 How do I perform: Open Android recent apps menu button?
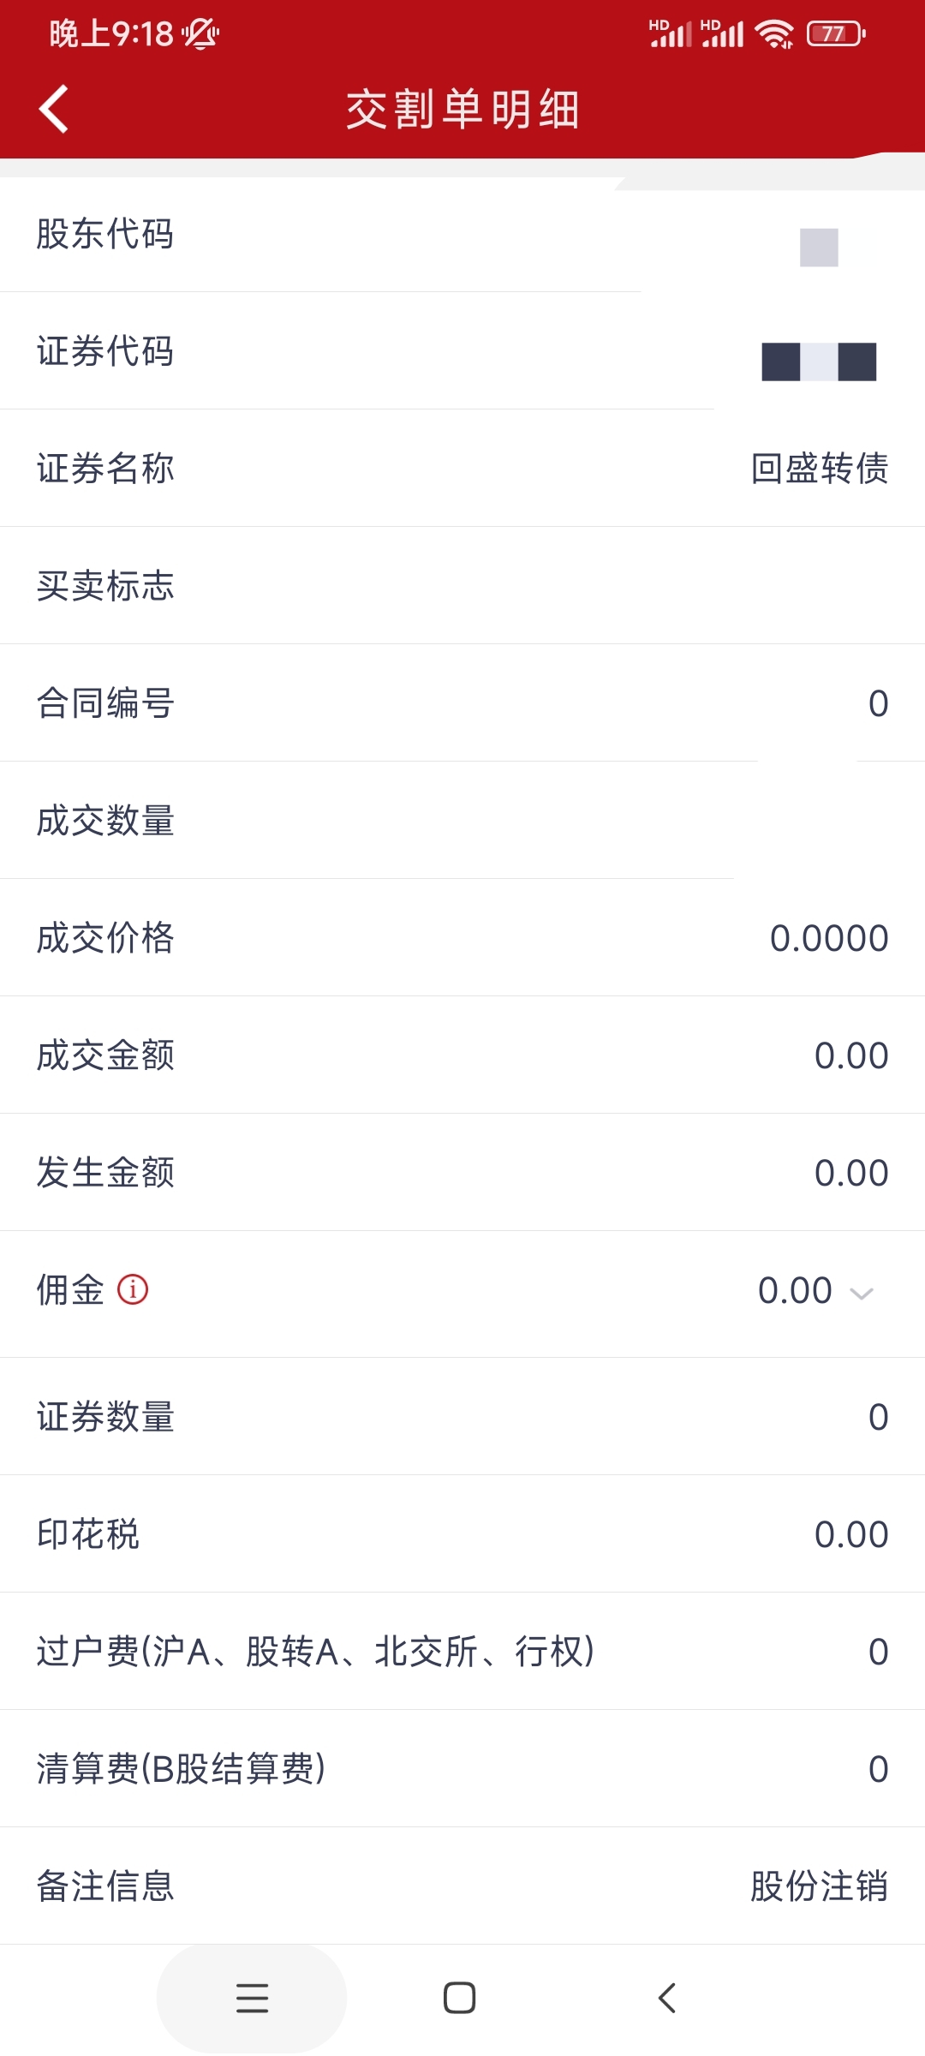pyautogui.click(x=252, y=1998)
